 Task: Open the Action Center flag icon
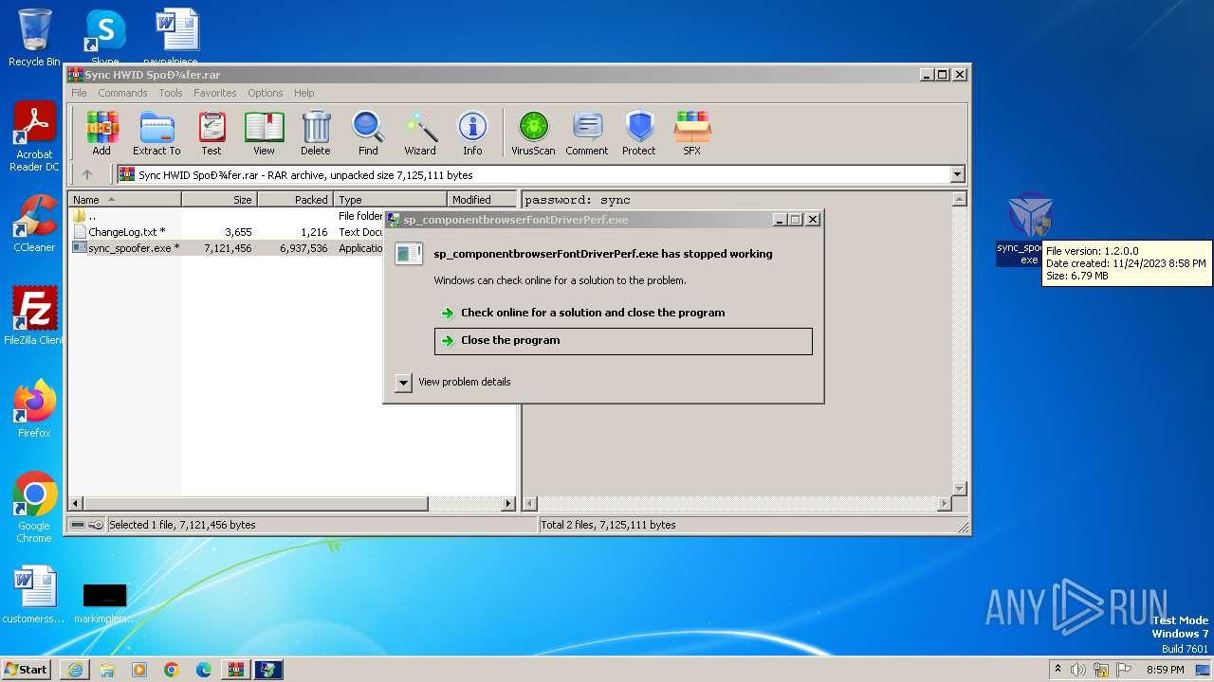[x=1124, y=670]
